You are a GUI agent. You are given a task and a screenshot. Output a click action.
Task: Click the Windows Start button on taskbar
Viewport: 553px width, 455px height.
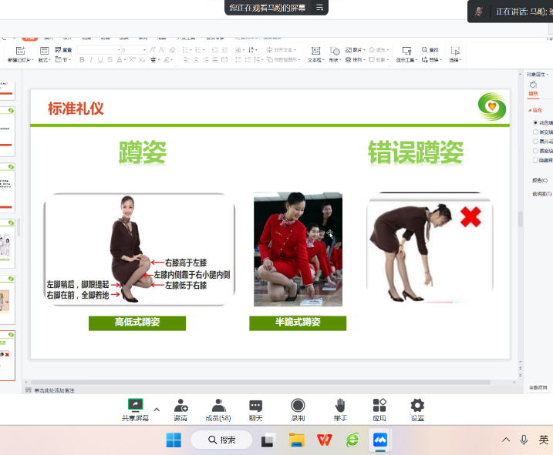click(x=174, y=440)
